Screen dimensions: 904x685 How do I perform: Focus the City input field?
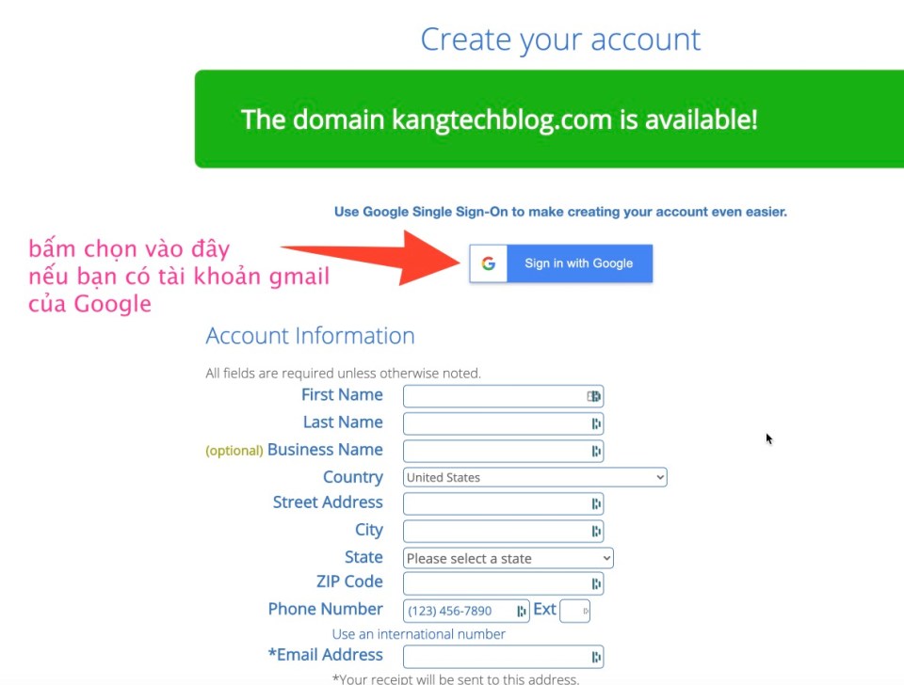click(x=503, y=532)
